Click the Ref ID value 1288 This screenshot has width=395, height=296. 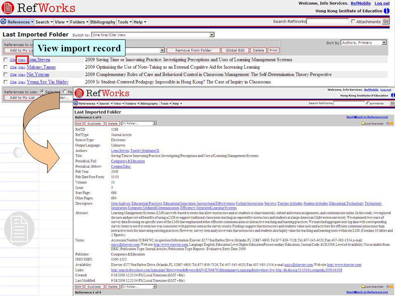coord(115,129)
